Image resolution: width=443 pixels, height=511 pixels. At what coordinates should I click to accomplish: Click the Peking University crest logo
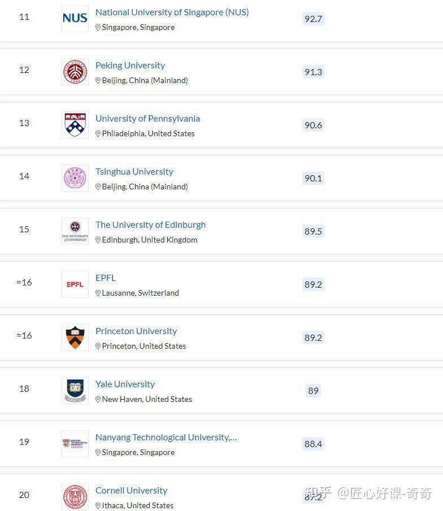click(75, 72)
